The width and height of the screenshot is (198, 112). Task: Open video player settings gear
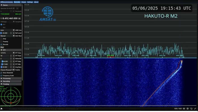pos(188,109)
